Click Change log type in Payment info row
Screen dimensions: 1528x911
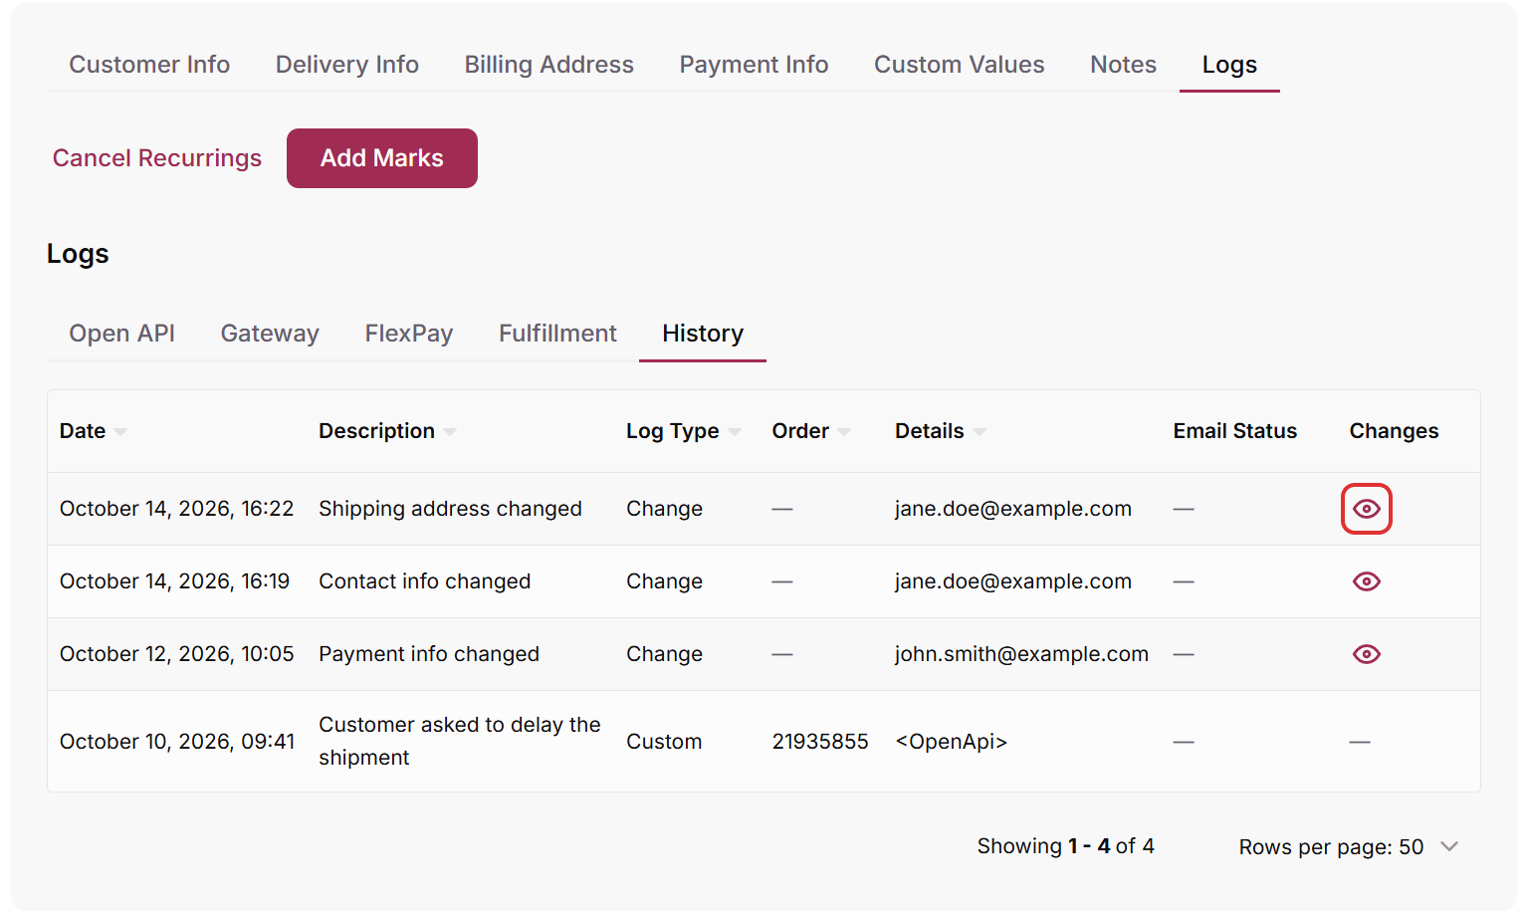664,654
